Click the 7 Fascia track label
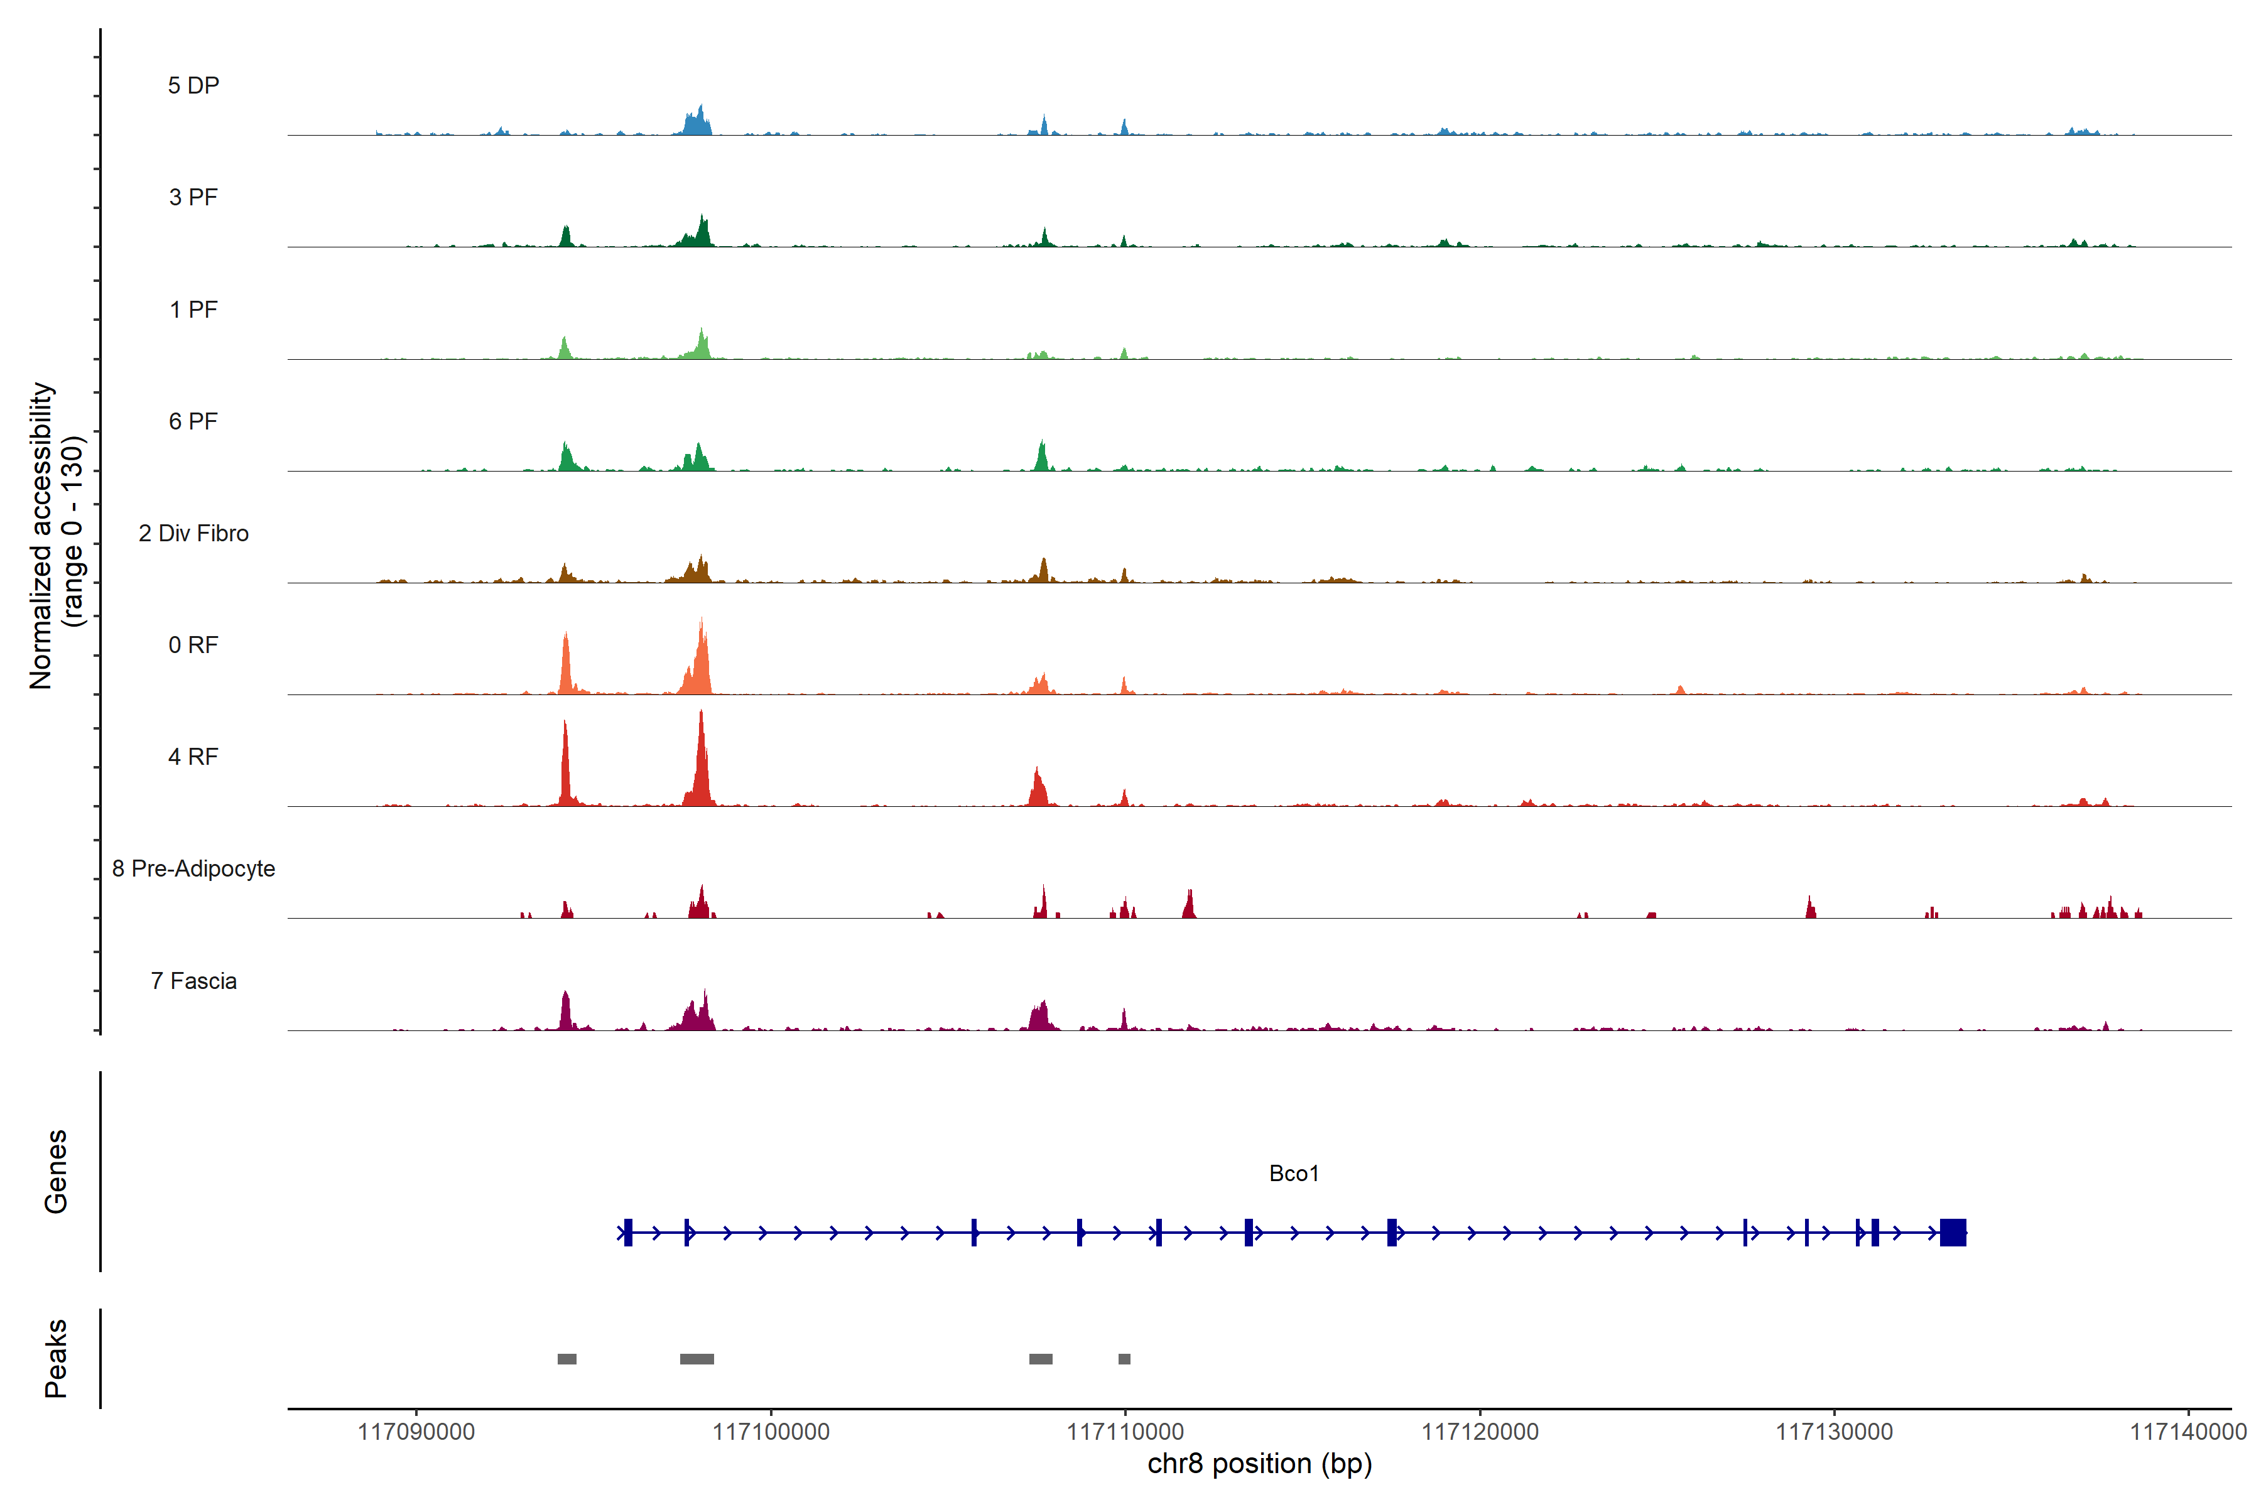Screen dimensions: 2261x1507 [193, 980]
